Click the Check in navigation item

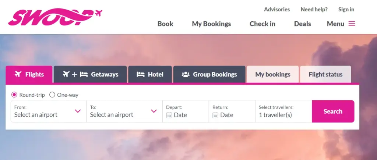[262, 24]
